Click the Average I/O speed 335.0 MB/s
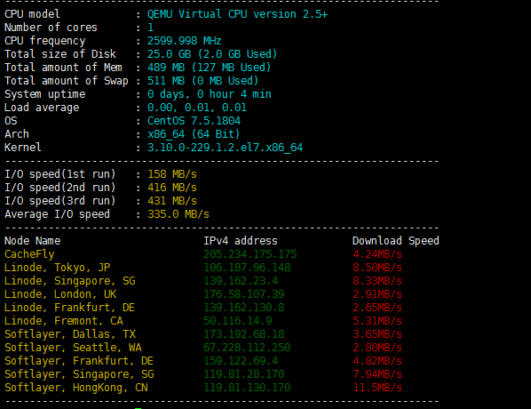Screen dimensions: 531x409 pyautogui.click(x=178, y=214)
